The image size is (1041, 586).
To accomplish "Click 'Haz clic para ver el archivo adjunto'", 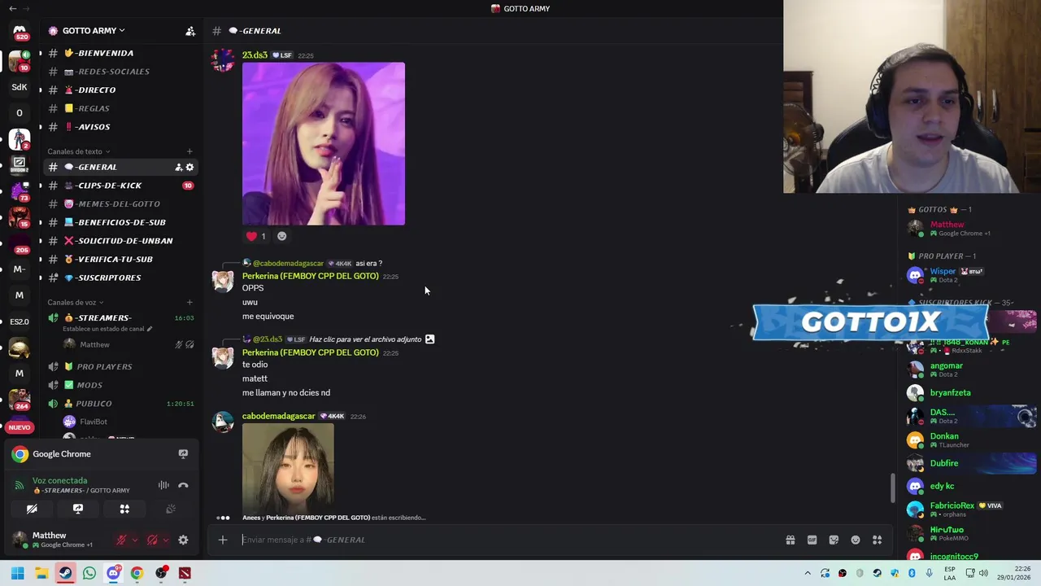I will tap(365, 339).
